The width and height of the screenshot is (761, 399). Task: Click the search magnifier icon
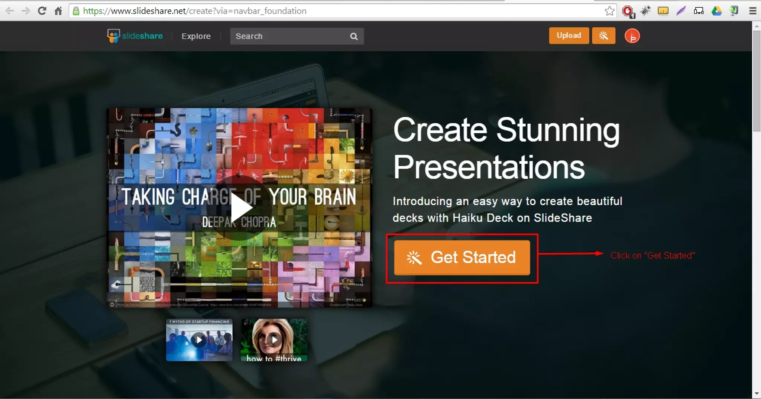click(354, 36)
